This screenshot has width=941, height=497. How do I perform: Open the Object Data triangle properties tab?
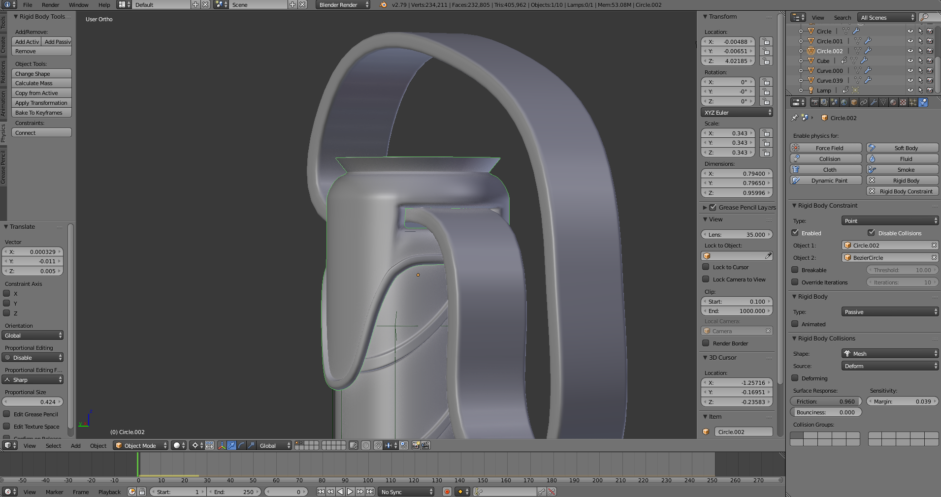pos(883,102)
